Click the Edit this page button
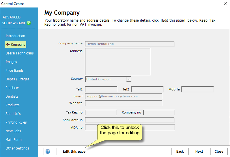Viewport: 230px width, 157px height. coord(74,152)
